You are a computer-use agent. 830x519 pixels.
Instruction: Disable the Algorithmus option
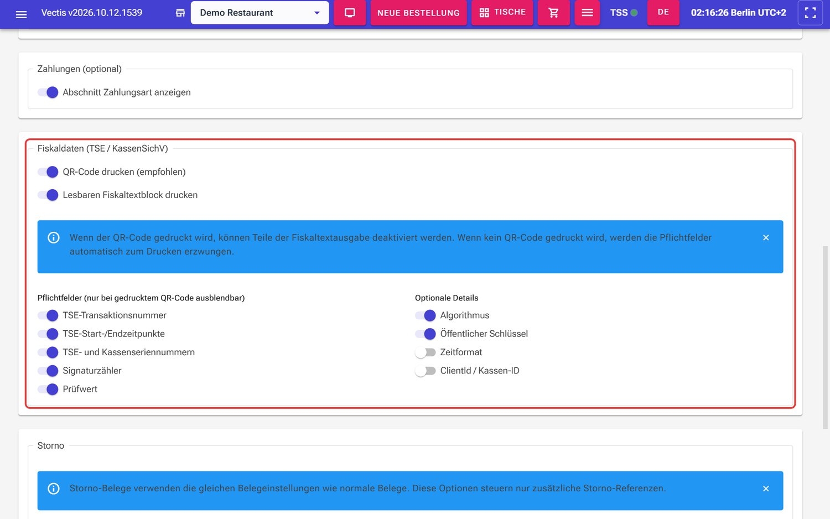click(x=426, y=315)
